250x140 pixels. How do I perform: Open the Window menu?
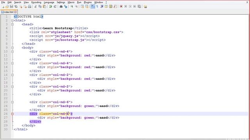(x=98, y=2)
